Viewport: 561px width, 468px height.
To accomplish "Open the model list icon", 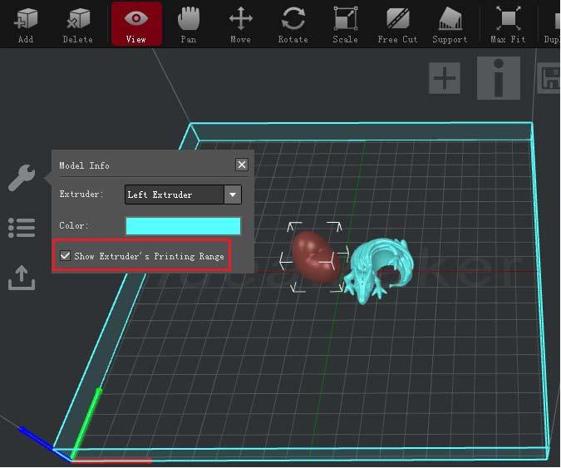I will click(22, 228).
